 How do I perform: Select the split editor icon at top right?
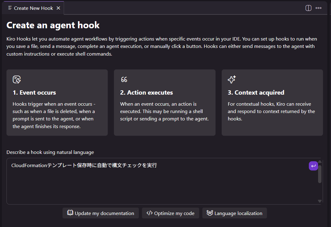[x=308, y=8]
